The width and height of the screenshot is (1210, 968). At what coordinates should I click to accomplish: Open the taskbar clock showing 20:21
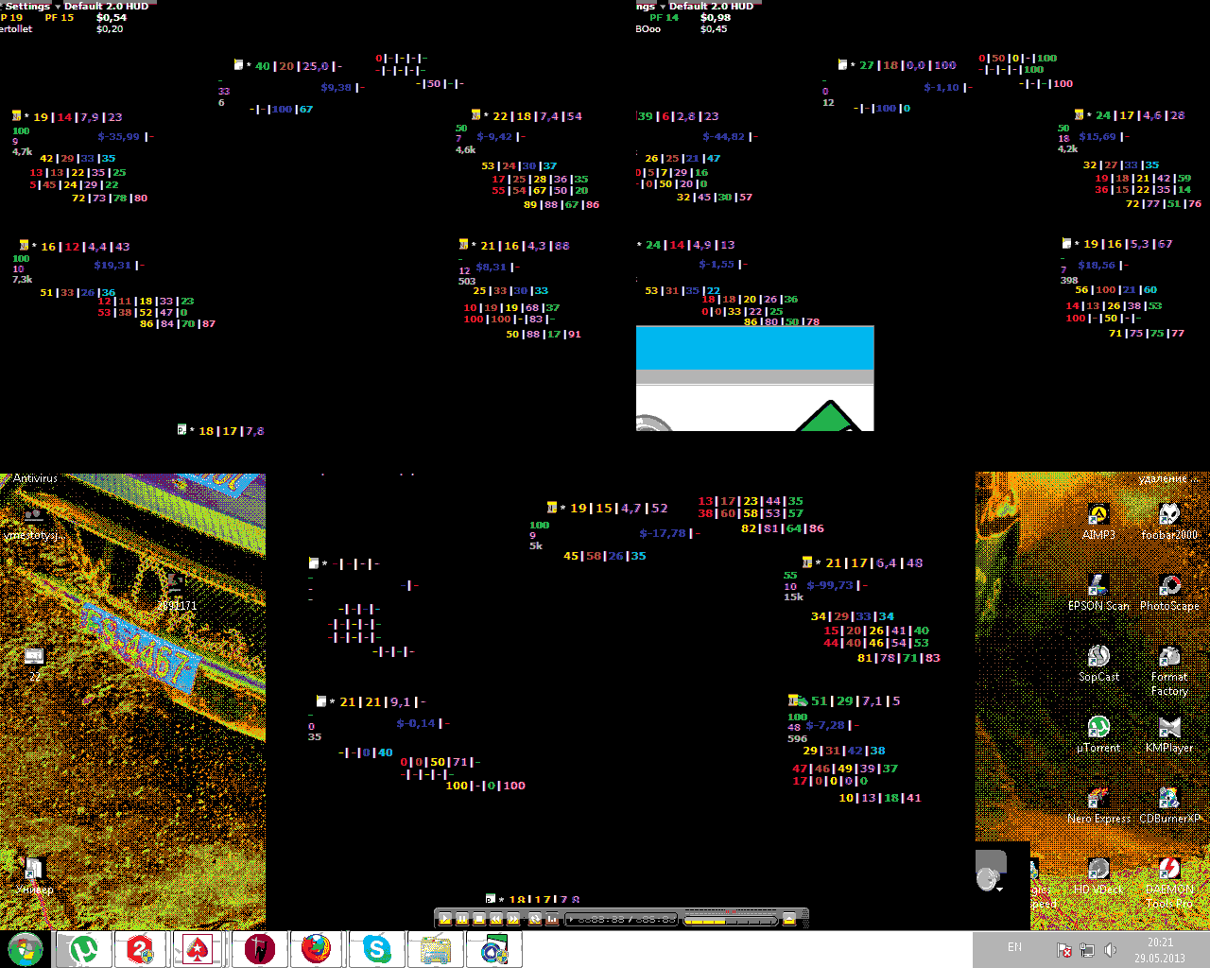pos(1160,950)
